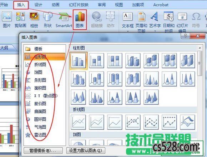Open the 动画 ribbon tab
Viewport: 207px width, 157px height.
pyautogui.click(x=55, y=5)
